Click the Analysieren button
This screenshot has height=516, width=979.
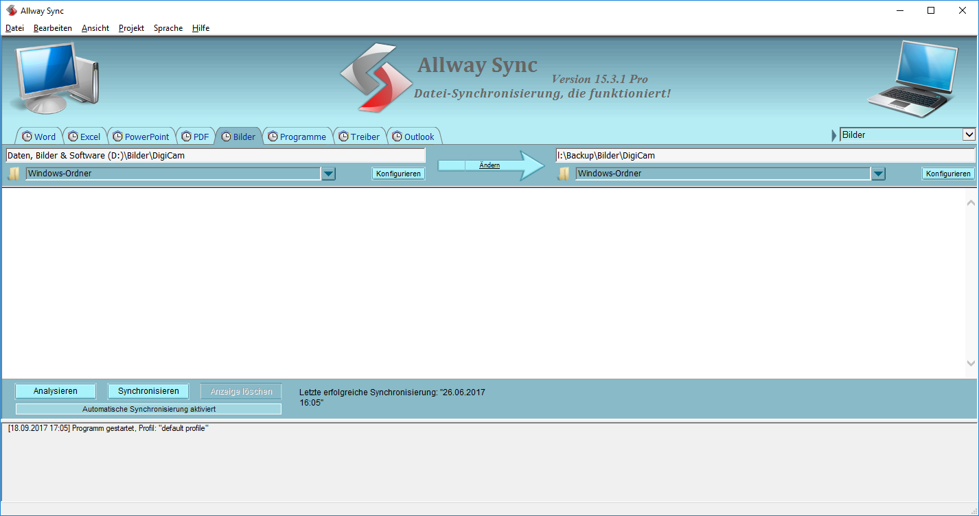pyautogui.click(x=56, y=391)
